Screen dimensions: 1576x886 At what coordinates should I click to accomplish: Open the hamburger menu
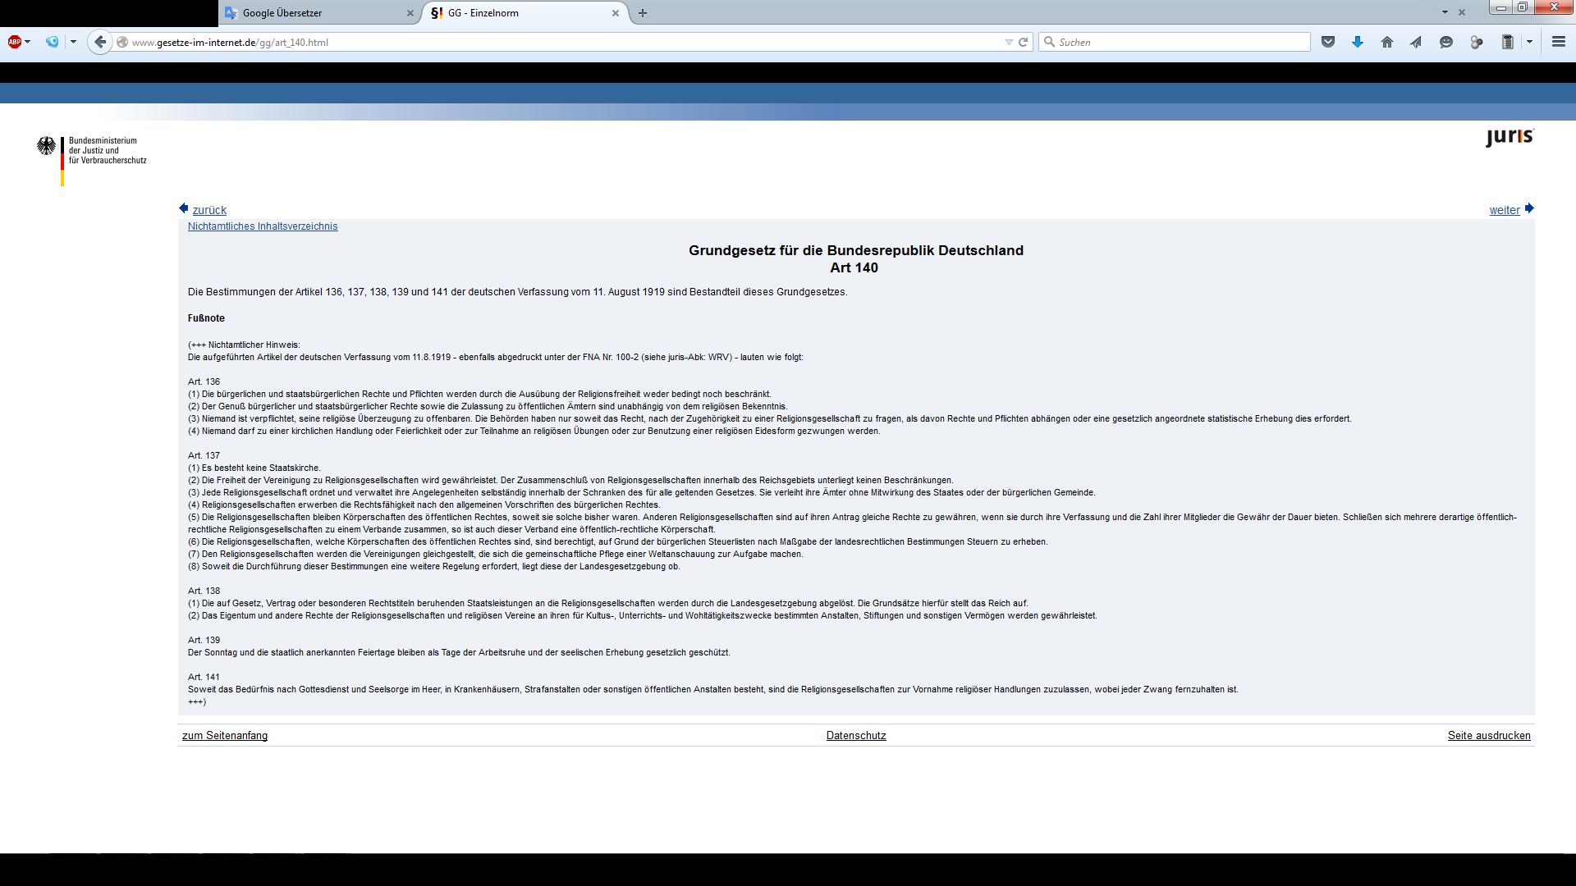point(1559,42)
